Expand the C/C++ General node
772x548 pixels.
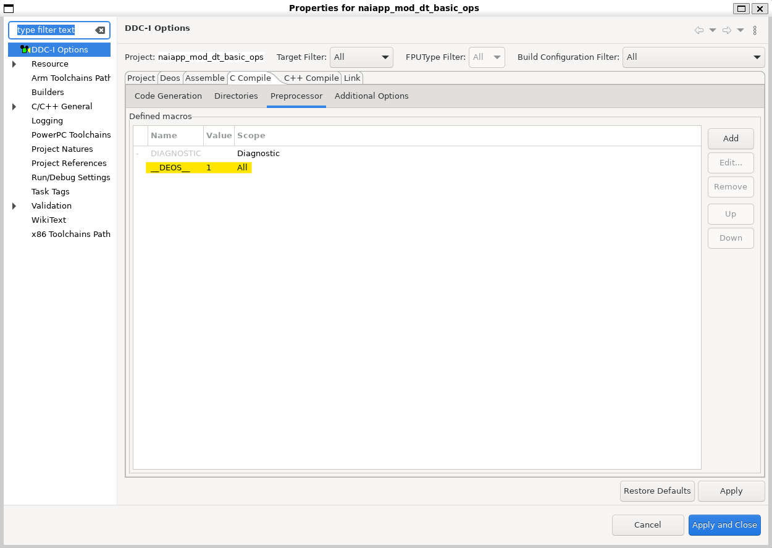pos(14,107)
